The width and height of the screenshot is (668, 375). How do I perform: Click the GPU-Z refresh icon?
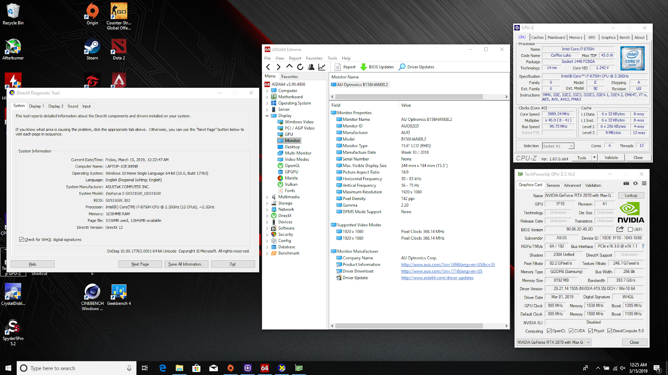[x=635, y=183]
